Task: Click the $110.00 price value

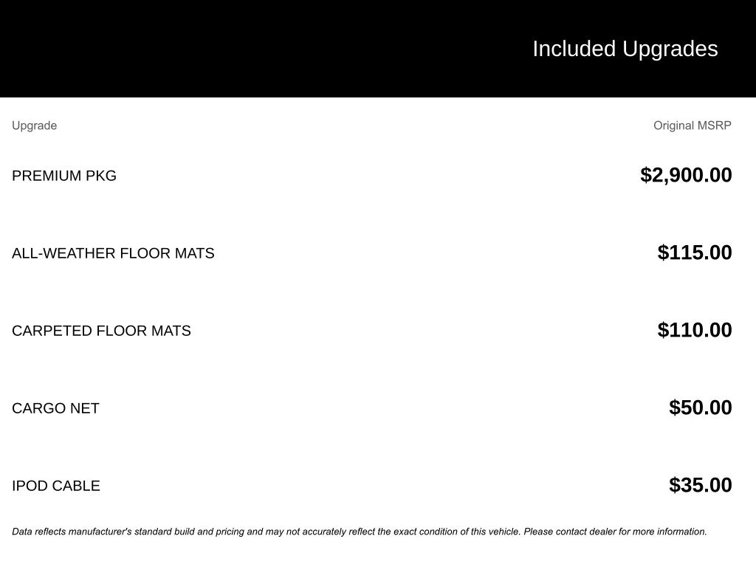Action: (695, 330)
